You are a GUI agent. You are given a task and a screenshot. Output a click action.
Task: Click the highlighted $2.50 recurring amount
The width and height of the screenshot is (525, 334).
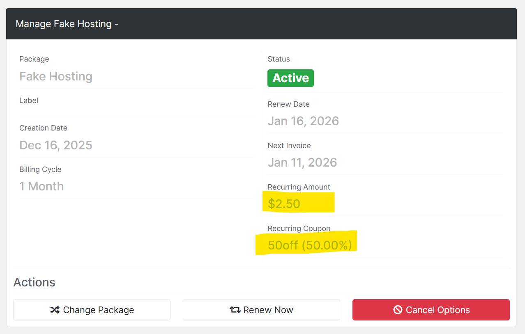coord(284,204)
